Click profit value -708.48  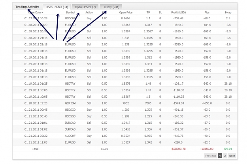178,19
